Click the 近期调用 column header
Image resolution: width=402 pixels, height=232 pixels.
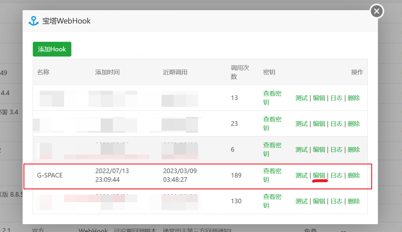coord(175,72)
